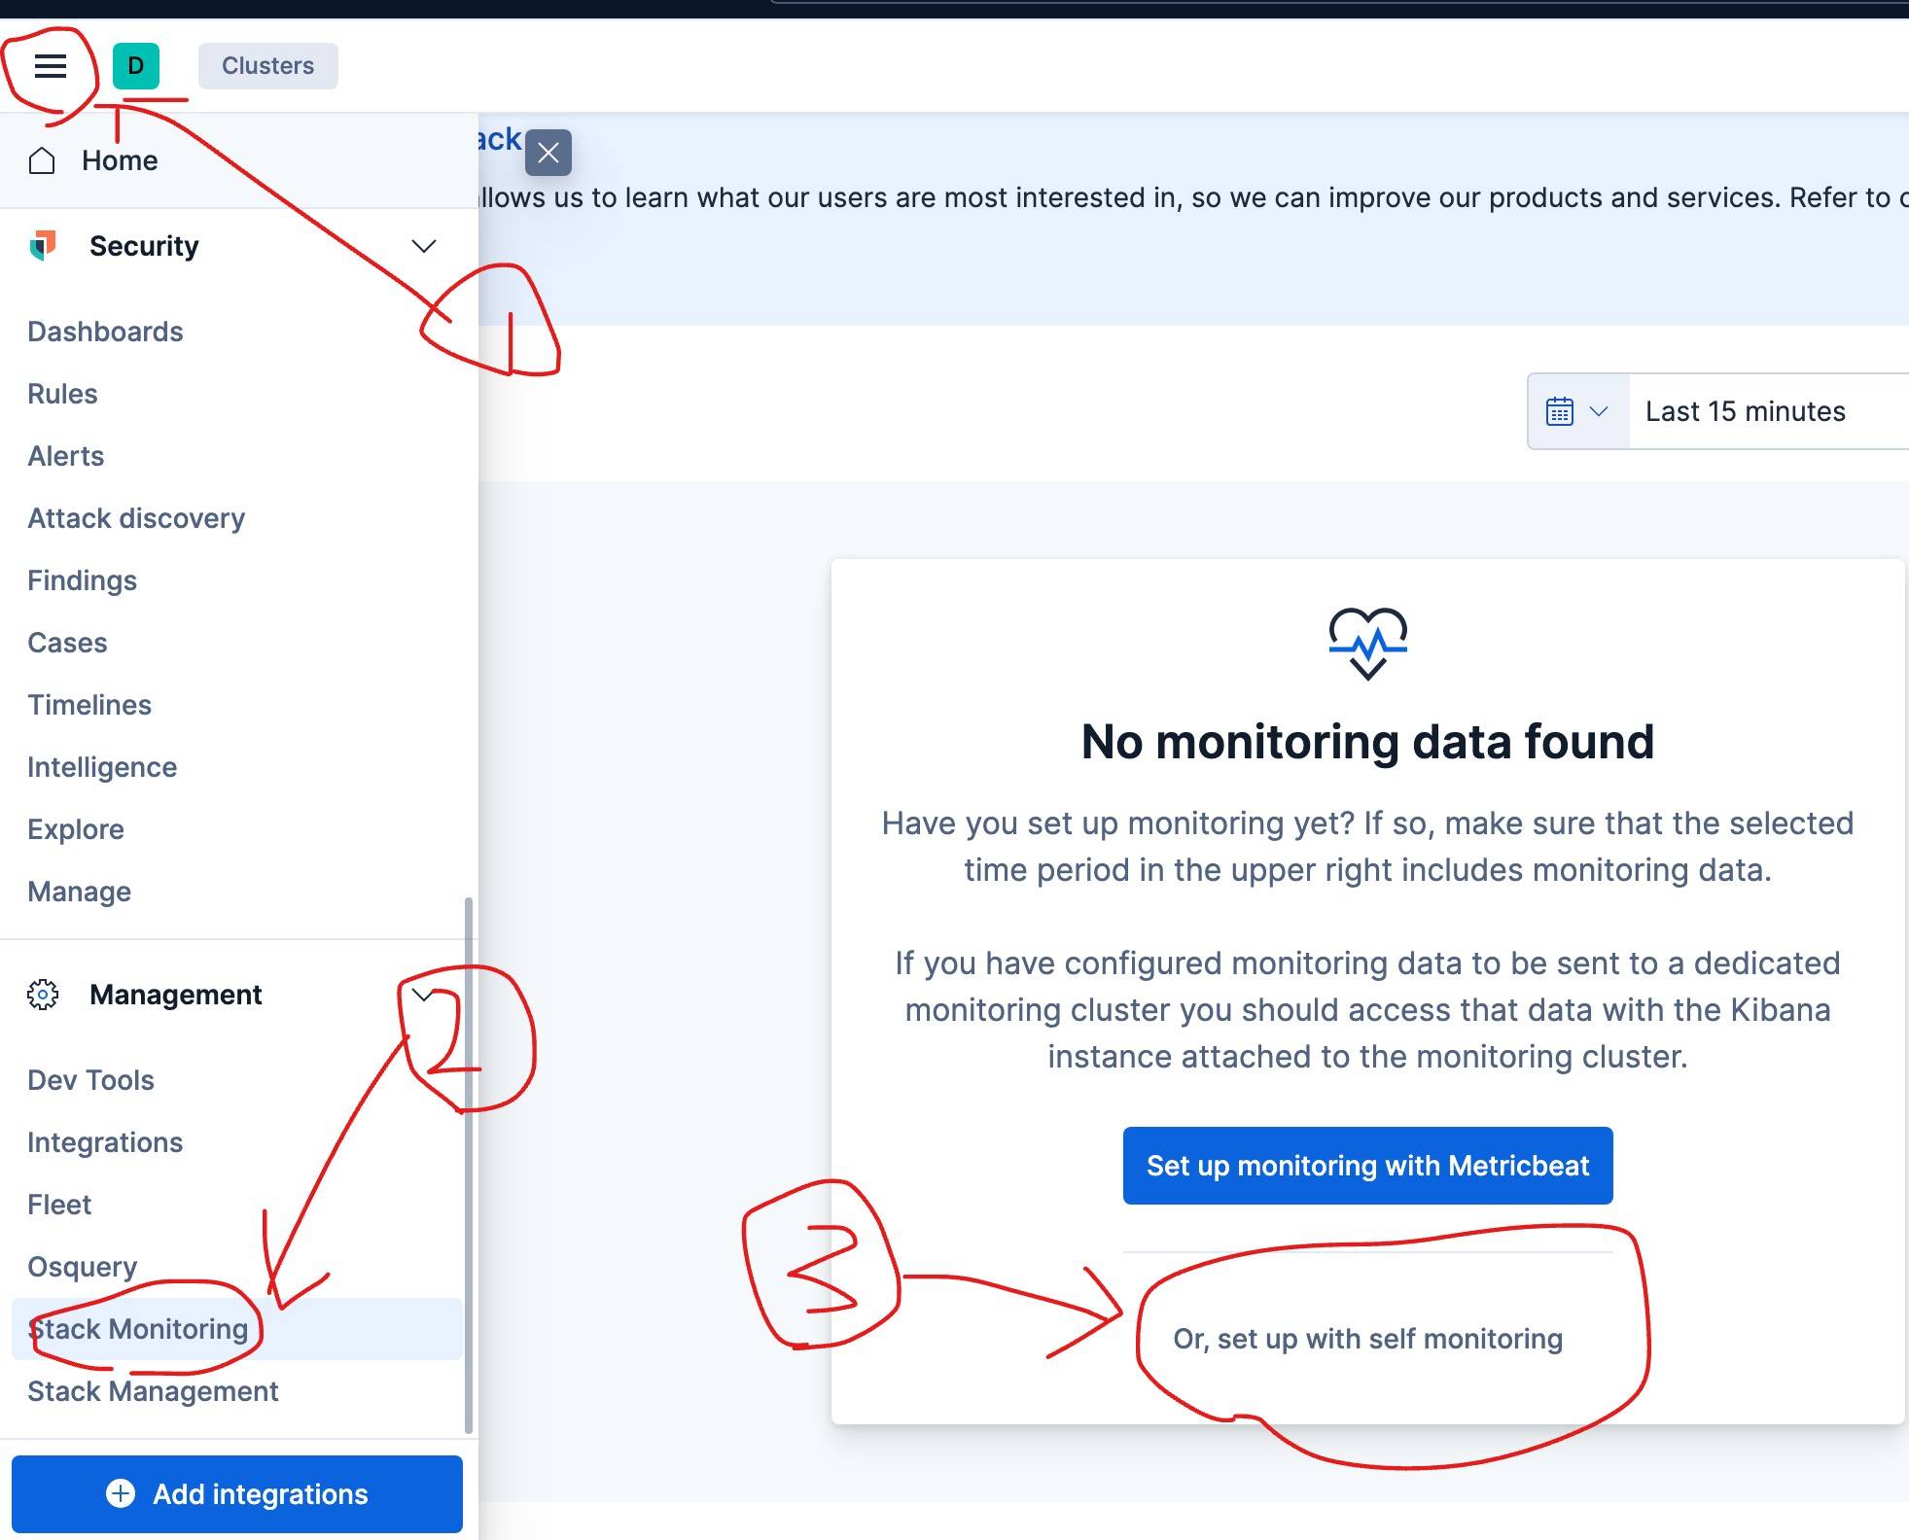The width and height of the screenshot is (1909, 1540).
Task: Open Integrations under Management
Action: [105, 1142]
